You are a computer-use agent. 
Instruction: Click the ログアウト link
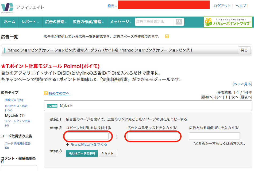[222, 6]
